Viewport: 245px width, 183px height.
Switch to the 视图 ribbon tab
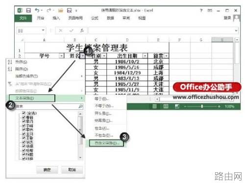142,18
